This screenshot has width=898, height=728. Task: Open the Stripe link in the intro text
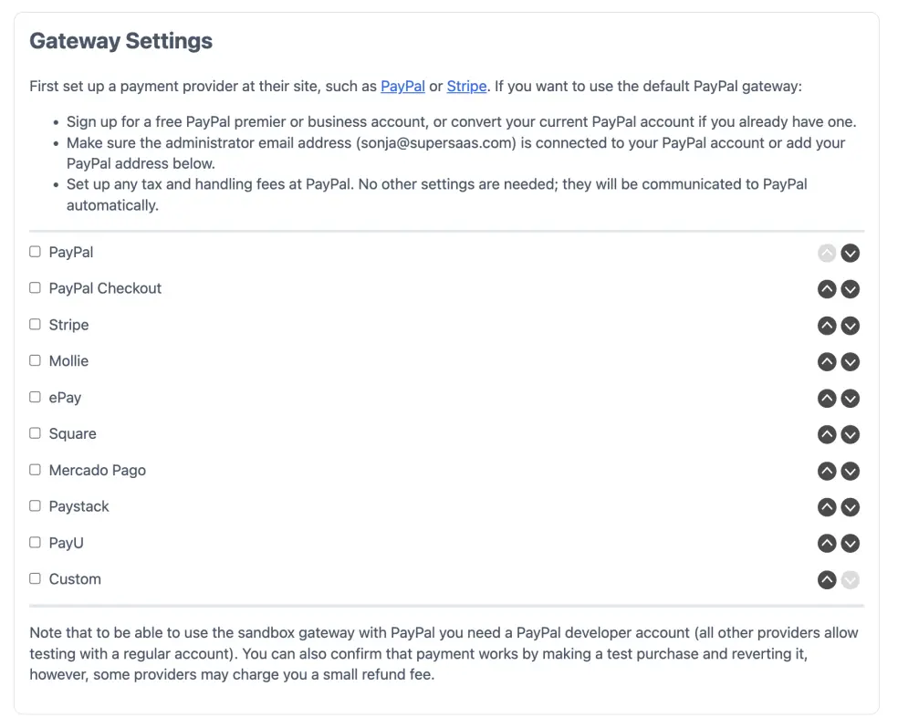pos(466,86)
